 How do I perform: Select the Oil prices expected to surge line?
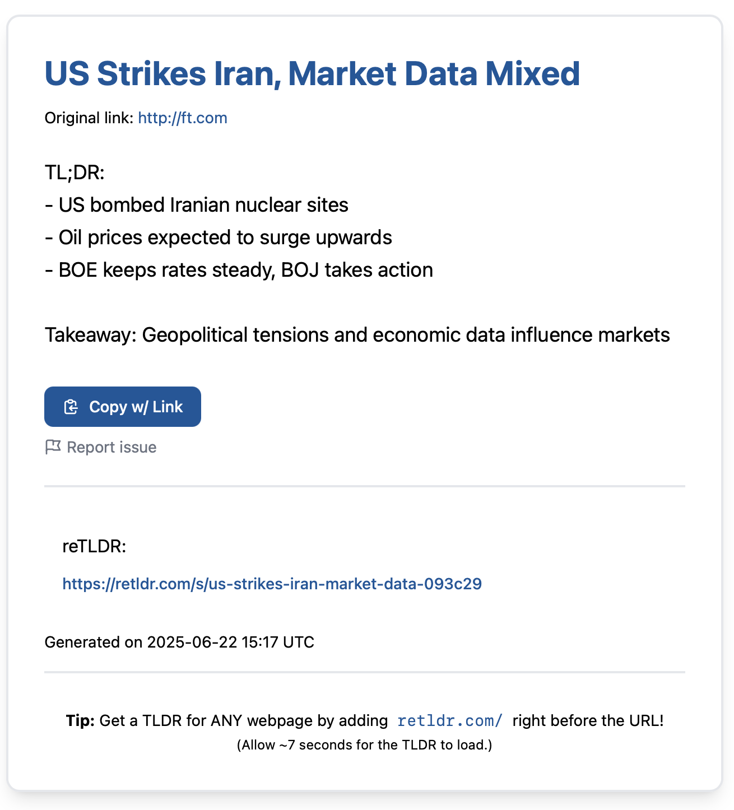pyautogui.click(x=219, y=238)
